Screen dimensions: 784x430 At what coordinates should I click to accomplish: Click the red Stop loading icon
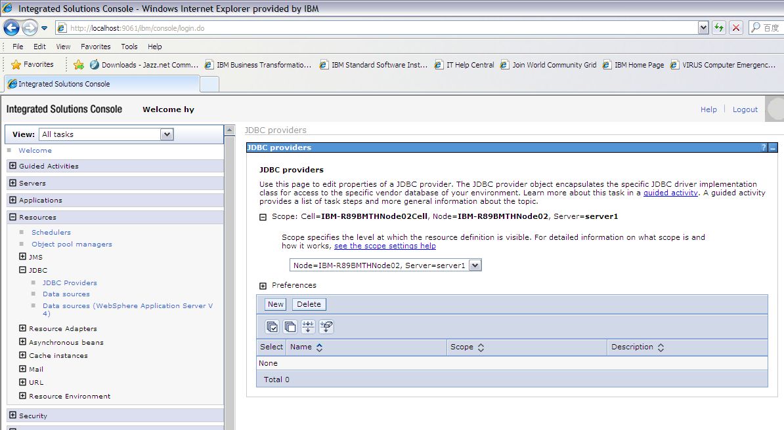[x=736, y=28]
